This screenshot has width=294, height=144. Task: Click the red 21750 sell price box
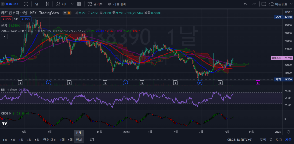pyautogui.click(x=6, y=19)
